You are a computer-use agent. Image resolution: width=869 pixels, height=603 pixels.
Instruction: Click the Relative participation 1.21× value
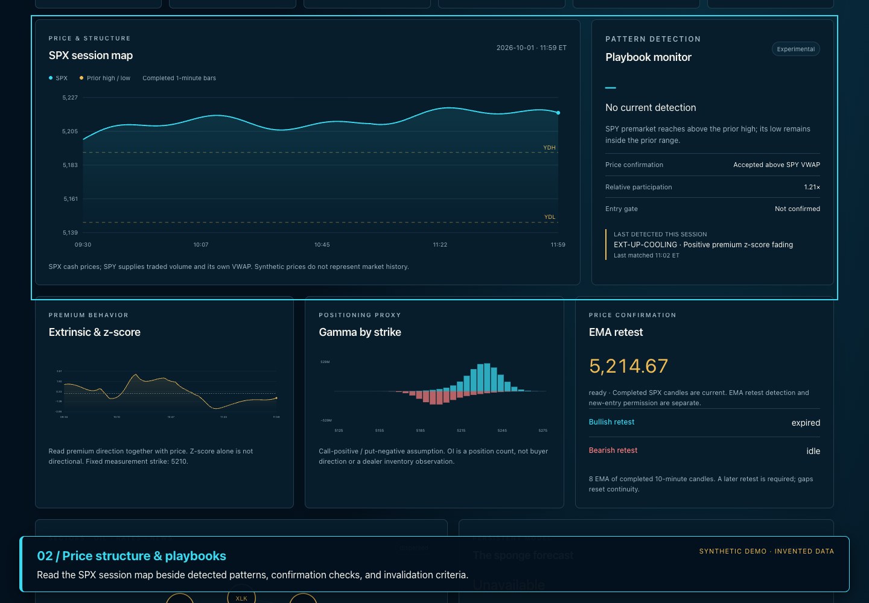coord(812,187)
